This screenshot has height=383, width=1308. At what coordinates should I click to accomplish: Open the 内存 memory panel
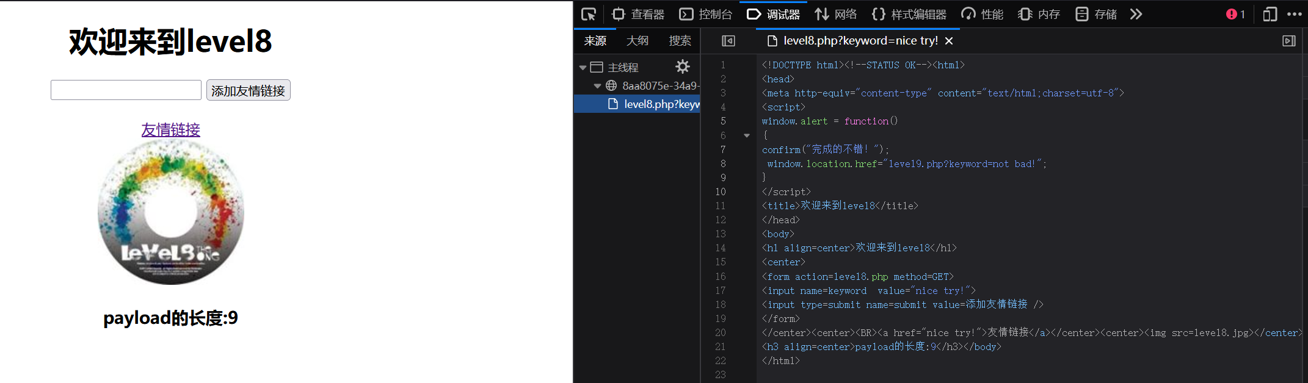click(1039, 14)
